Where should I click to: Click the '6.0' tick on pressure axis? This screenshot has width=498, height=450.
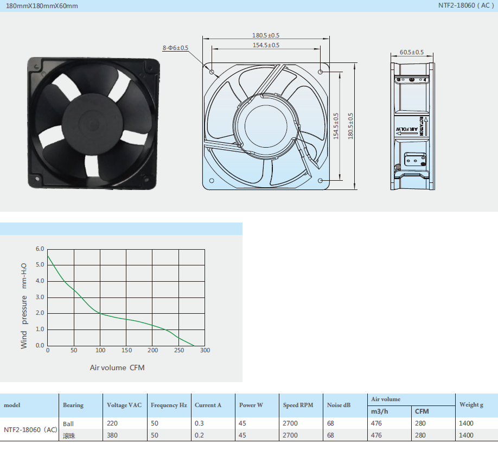(x=40, y=249)
